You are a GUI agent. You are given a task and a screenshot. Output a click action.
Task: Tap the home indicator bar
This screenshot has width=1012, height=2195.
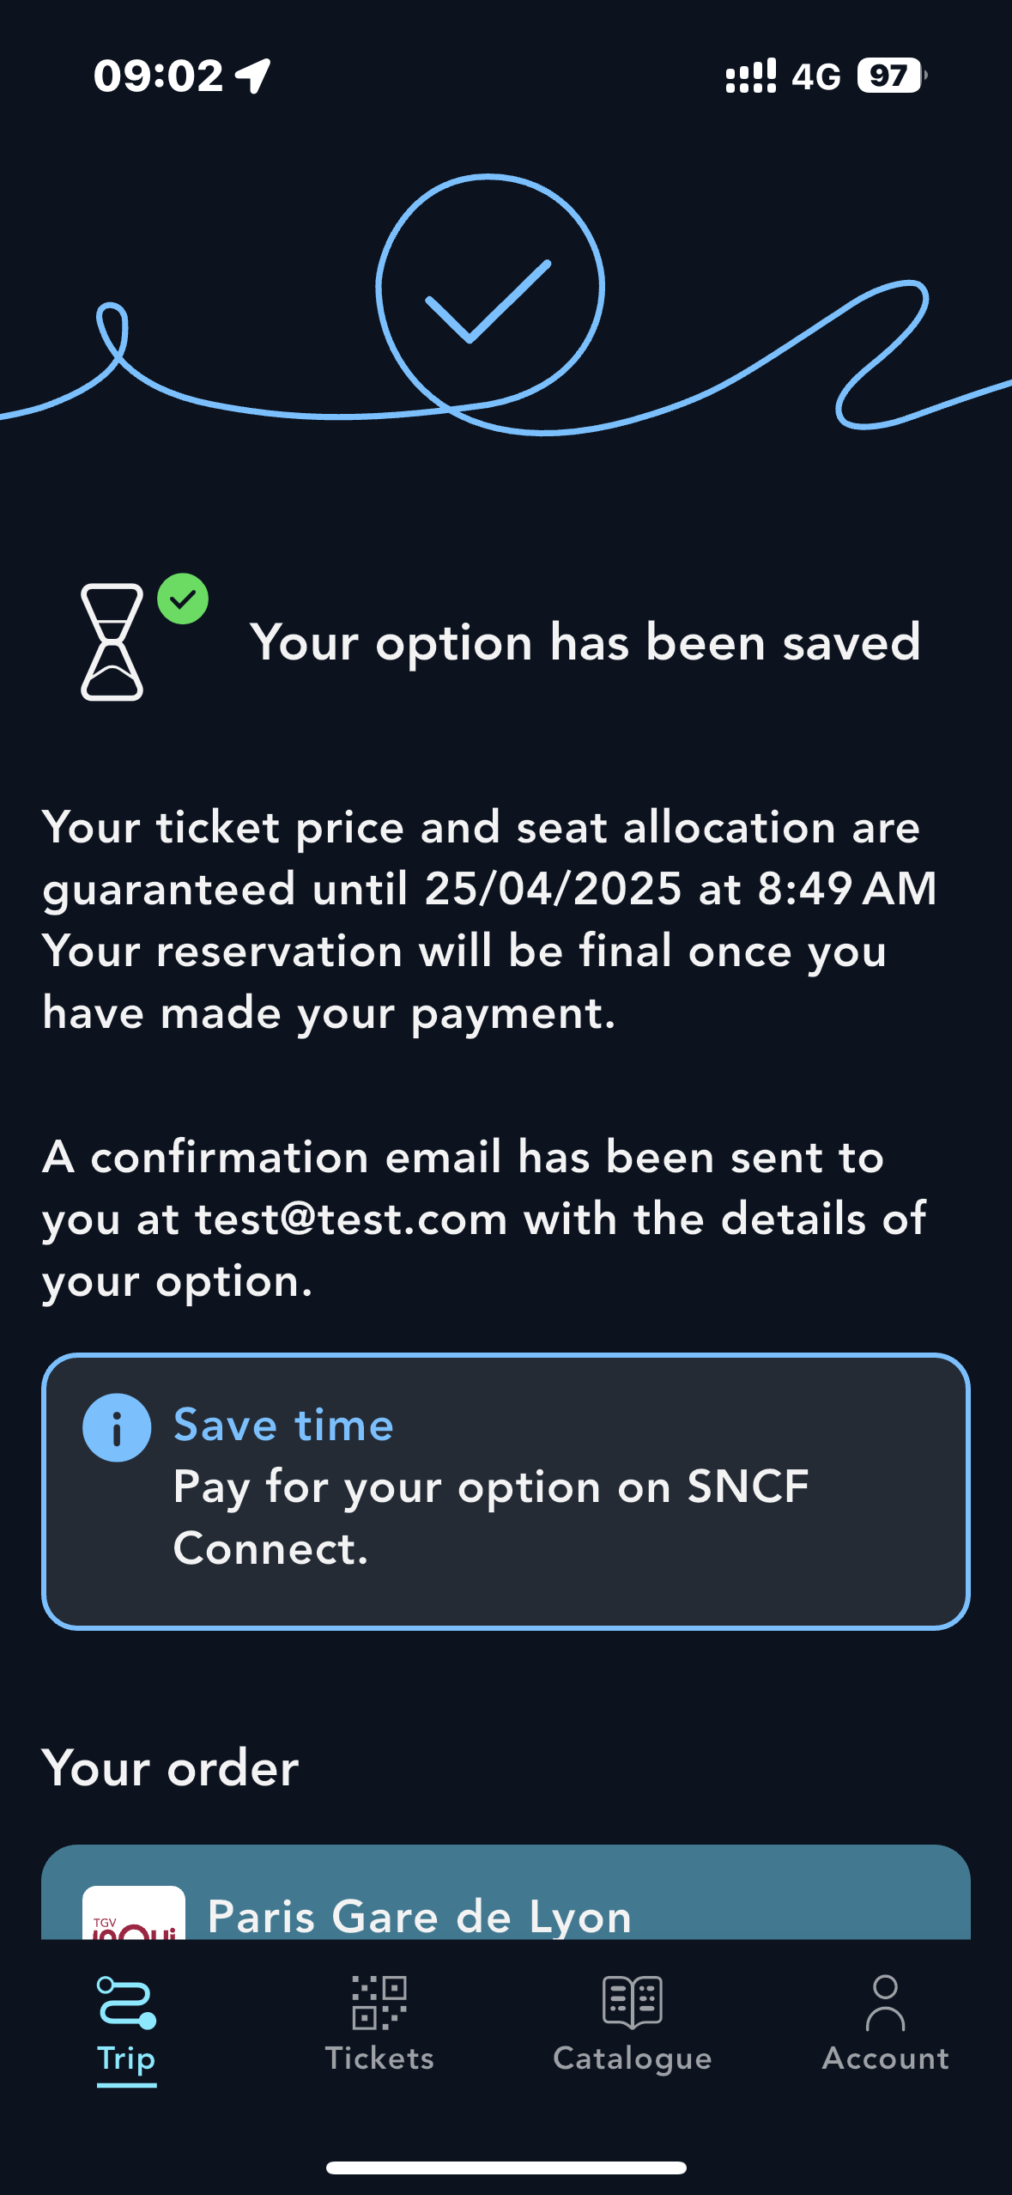506,2168
